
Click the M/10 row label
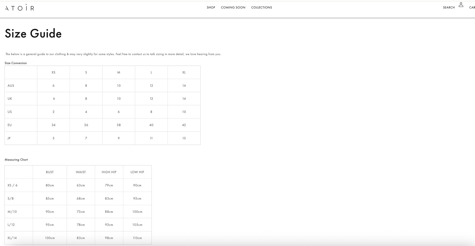click(12, 211)
